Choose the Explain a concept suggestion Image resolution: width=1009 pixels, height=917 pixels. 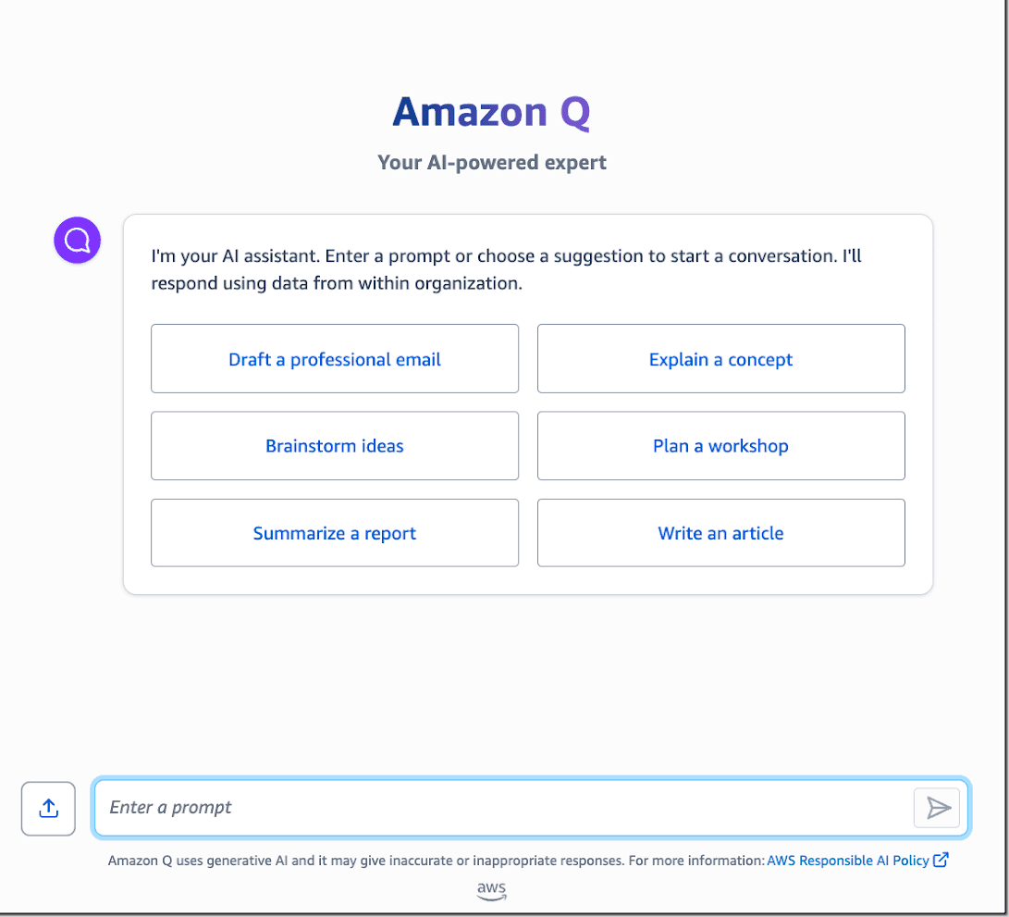(x=720, y=359)
